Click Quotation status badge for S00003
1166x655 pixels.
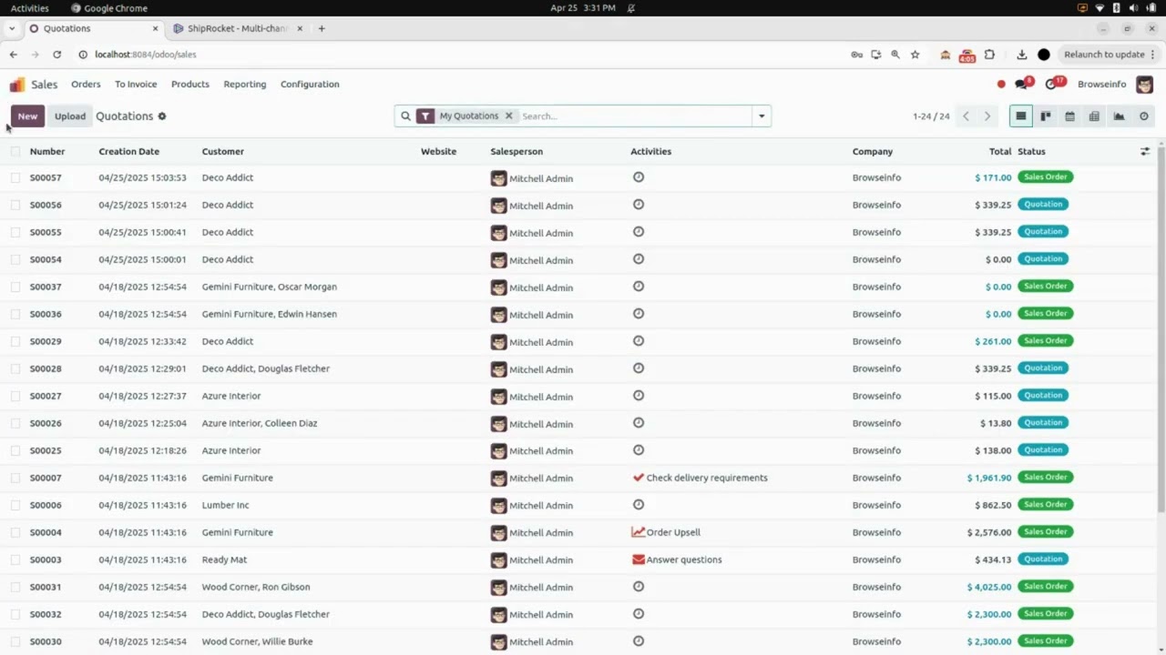click(1043, 559)
